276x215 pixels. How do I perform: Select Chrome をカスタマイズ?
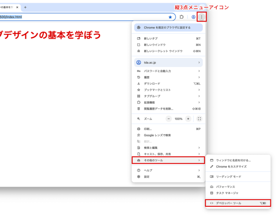(x=238, y=167)
